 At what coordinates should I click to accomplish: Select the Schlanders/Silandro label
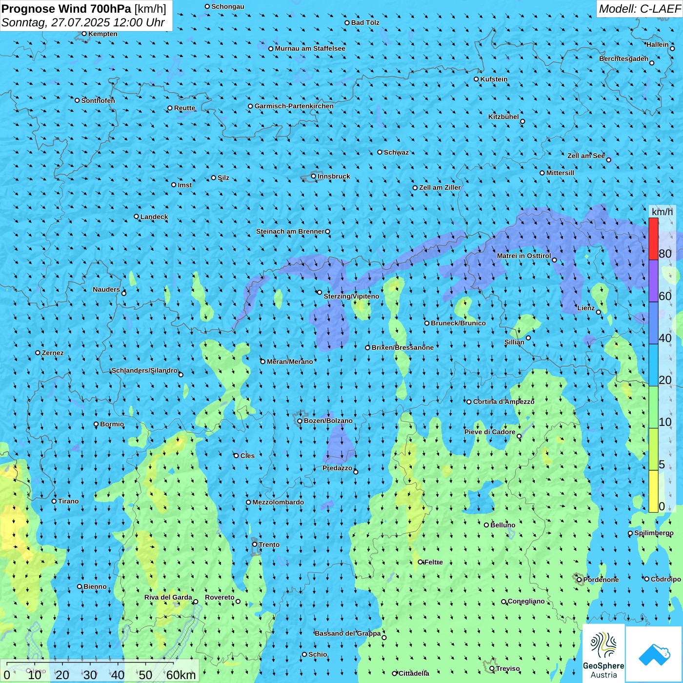145,370
